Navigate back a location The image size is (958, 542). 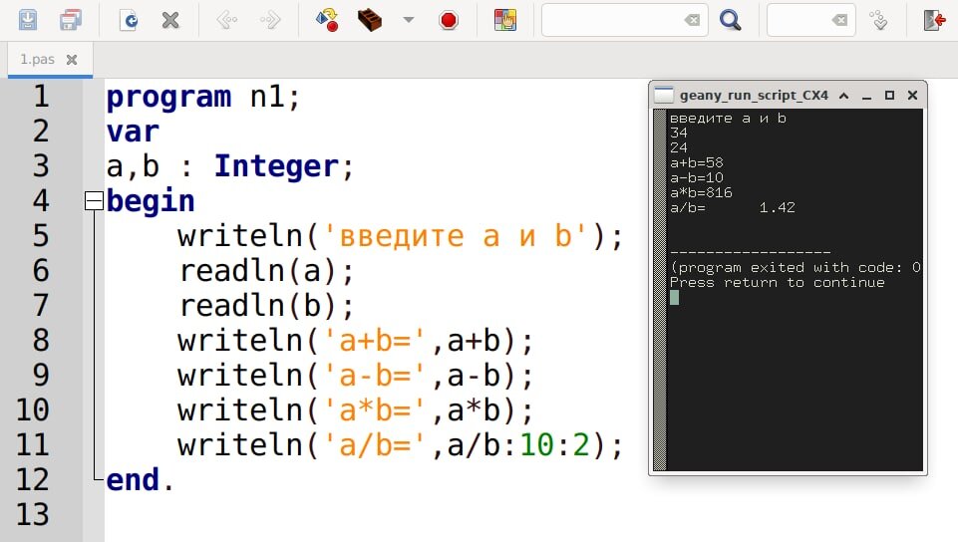[x=226, y=20]
